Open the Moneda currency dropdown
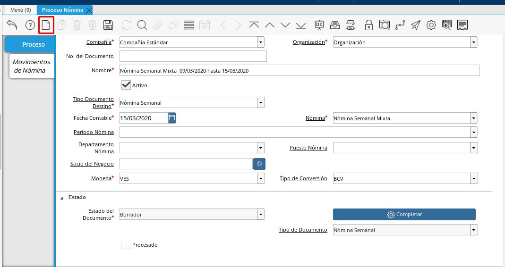The width and height of the screenshot is (505, 267). (261, 179)
